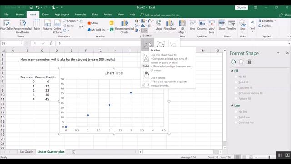Click the Chart Title text

tap(114, 73)
